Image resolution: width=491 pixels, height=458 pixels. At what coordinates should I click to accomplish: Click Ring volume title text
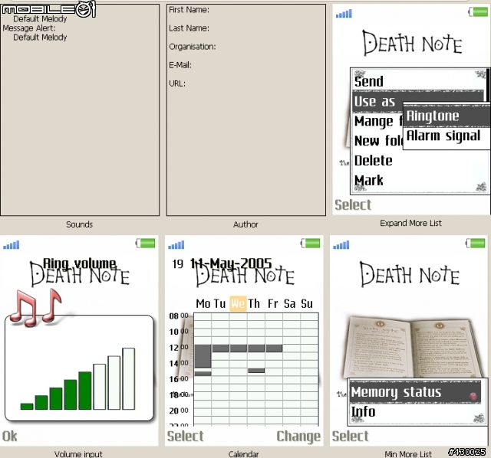click(x=80, y=263)
